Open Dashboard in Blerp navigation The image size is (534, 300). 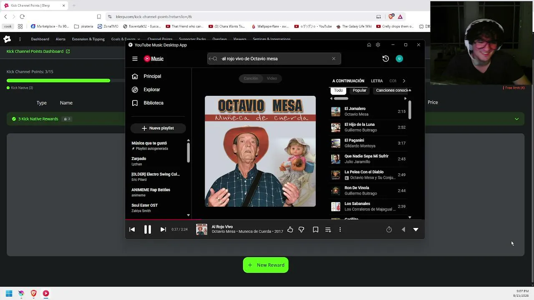(x=40, y=39)
